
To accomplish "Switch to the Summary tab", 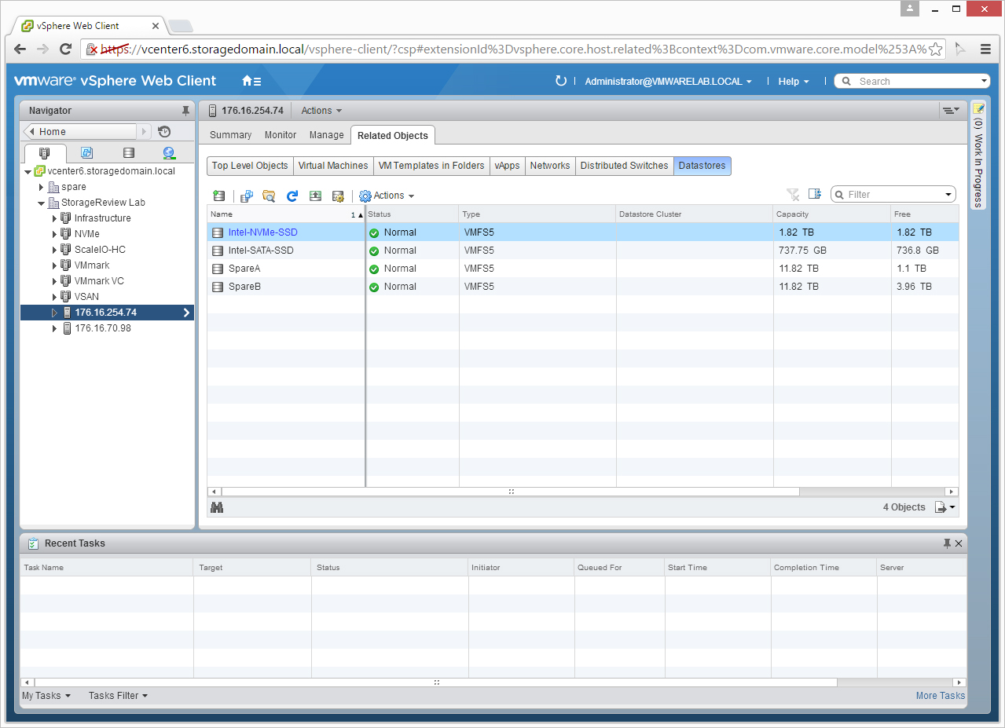I will [x=230, y=135].
